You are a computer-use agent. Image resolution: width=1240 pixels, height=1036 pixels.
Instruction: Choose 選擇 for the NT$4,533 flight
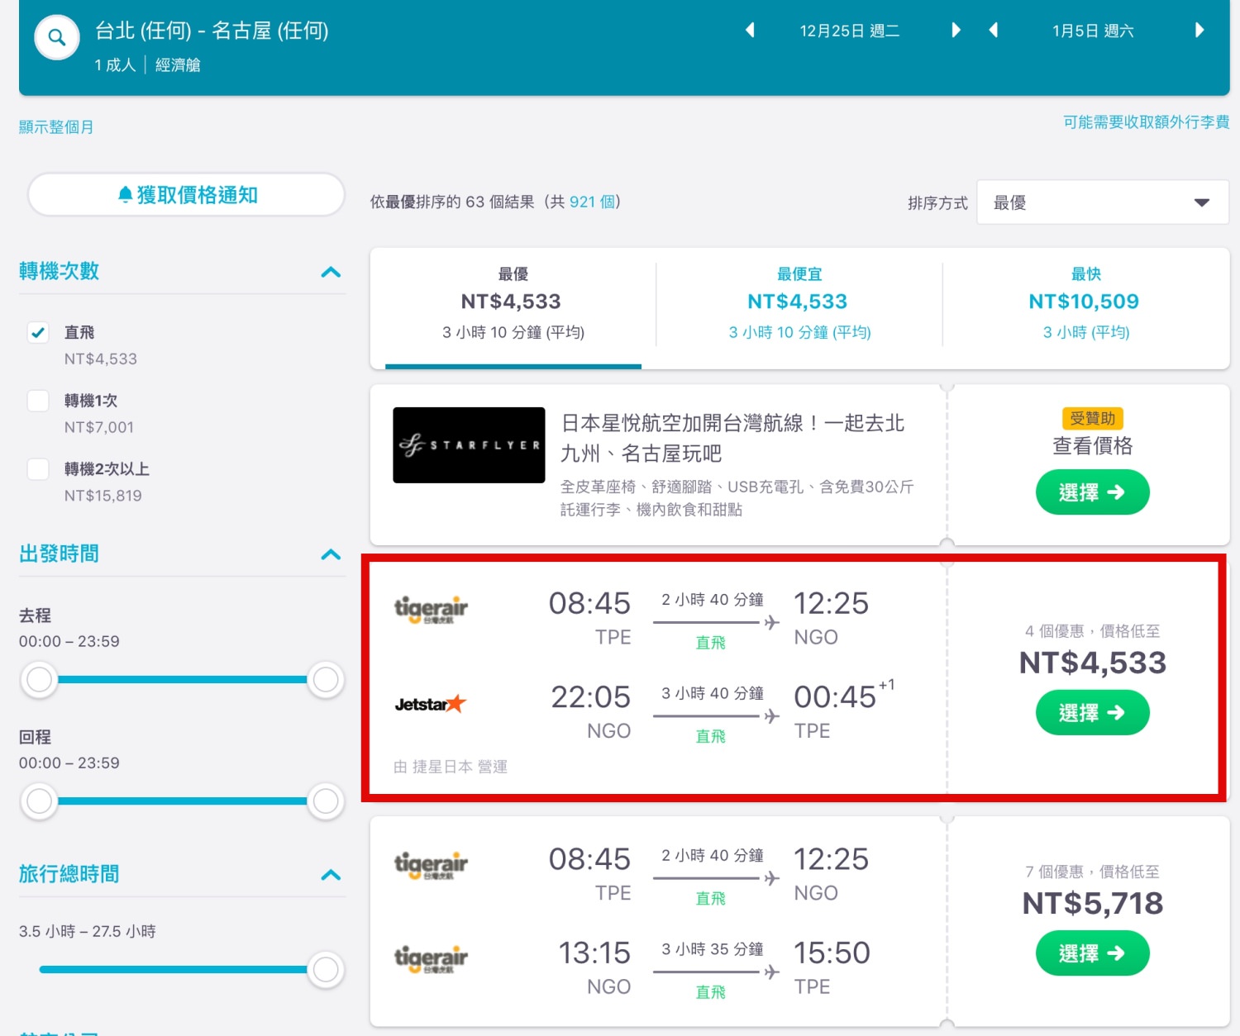coord(1092,712)
